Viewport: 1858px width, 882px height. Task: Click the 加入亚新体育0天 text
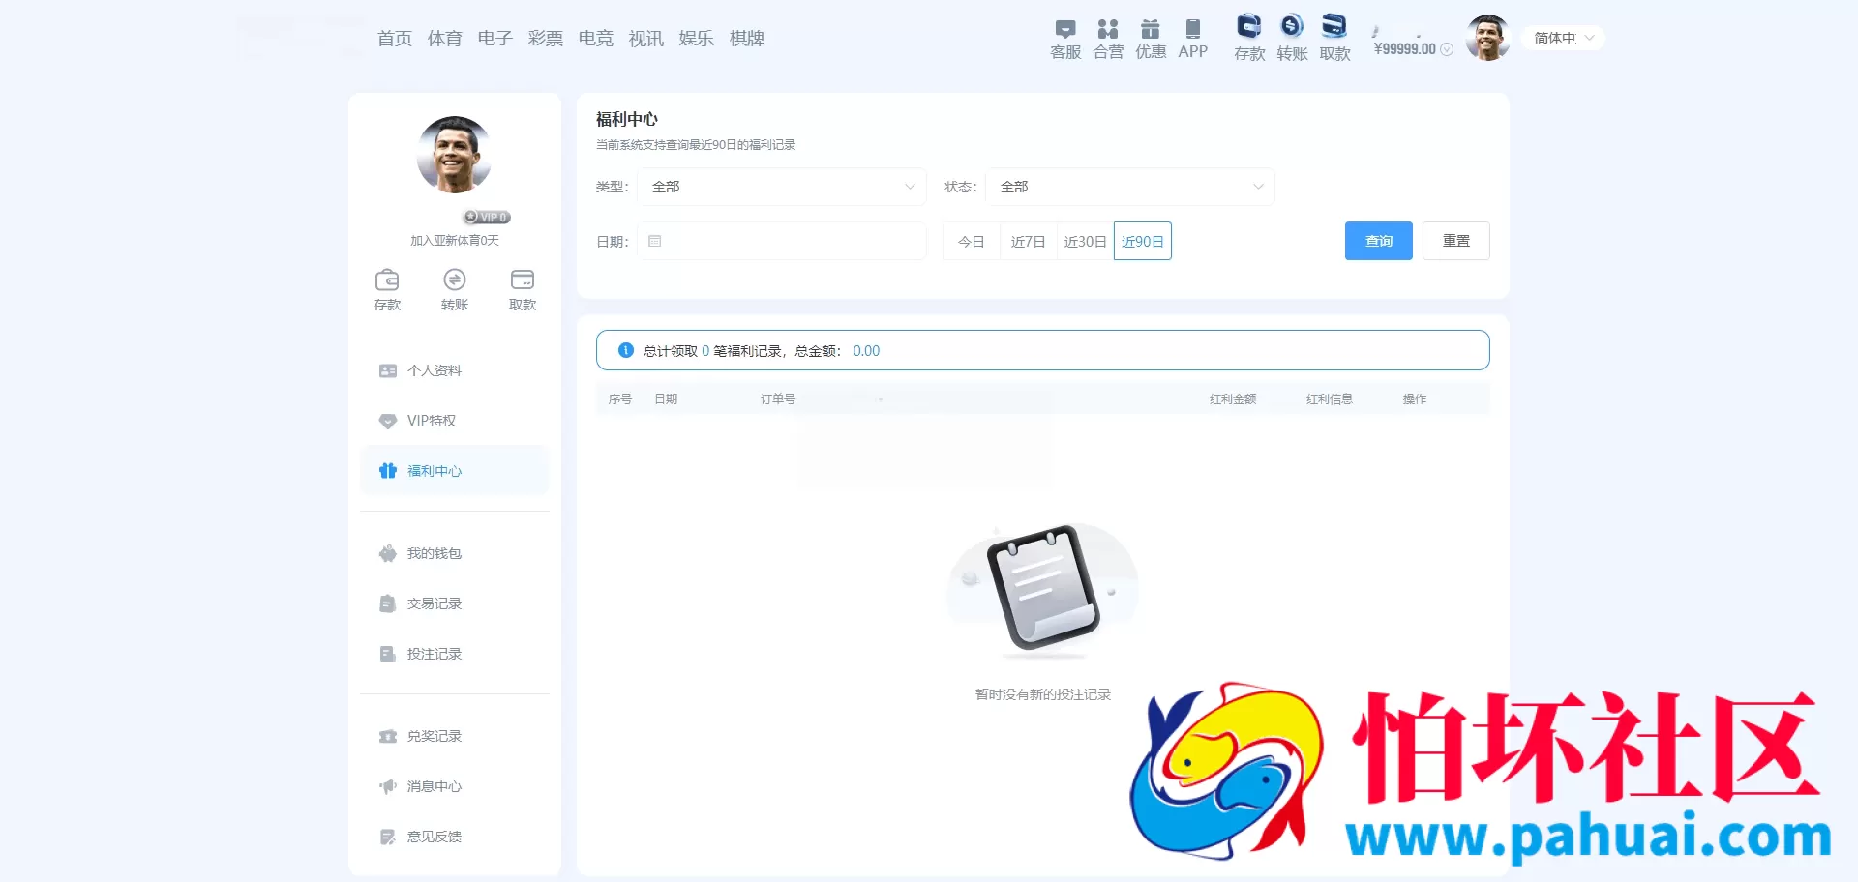click(x=455, y=240)
